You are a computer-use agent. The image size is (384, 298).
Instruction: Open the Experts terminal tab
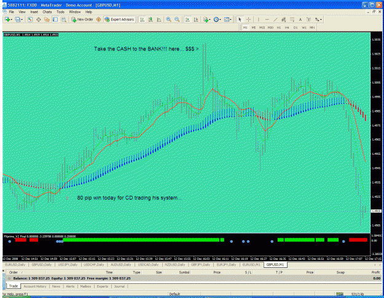(103, 286)
